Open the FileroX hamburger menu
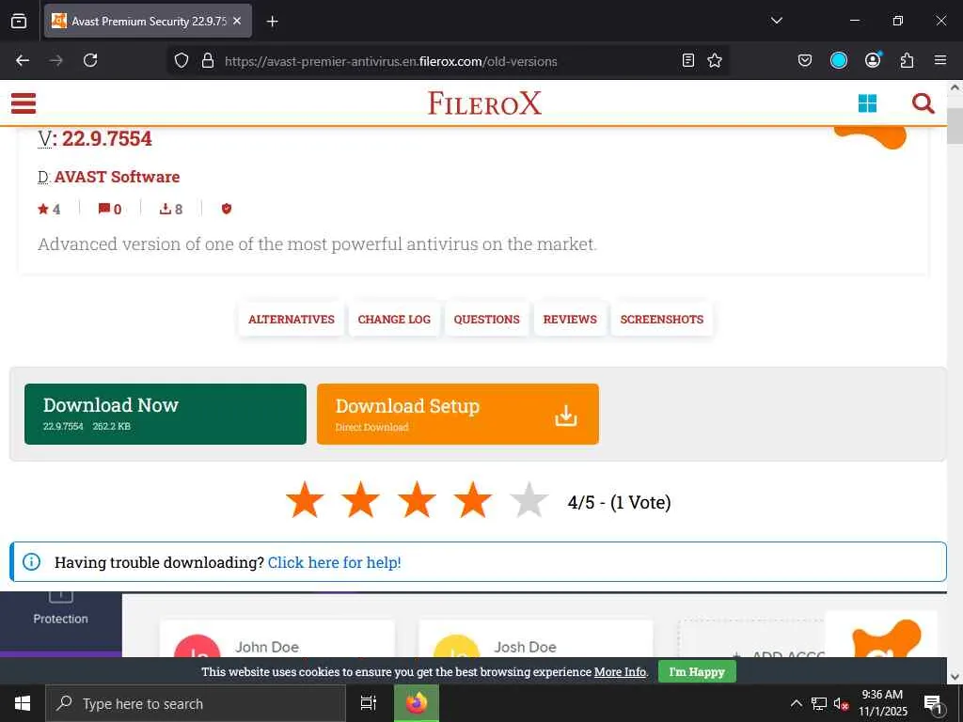This screenshot has height=722, width=963. pos(24,103)
